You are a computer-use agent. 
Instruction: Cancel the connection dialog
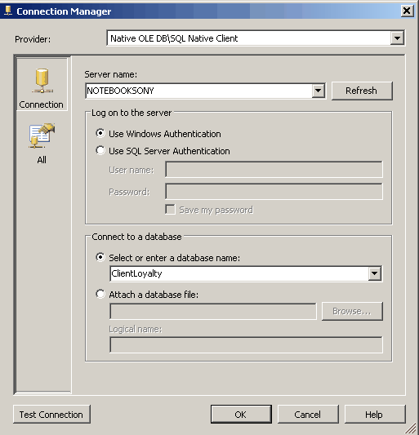308,415
